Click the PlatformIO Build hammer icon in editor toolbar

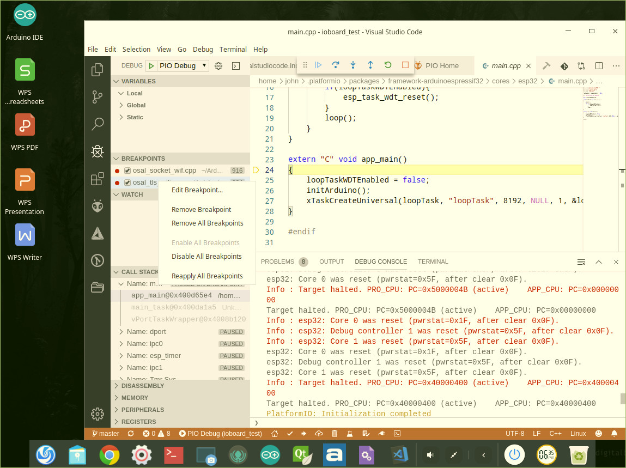546,66
